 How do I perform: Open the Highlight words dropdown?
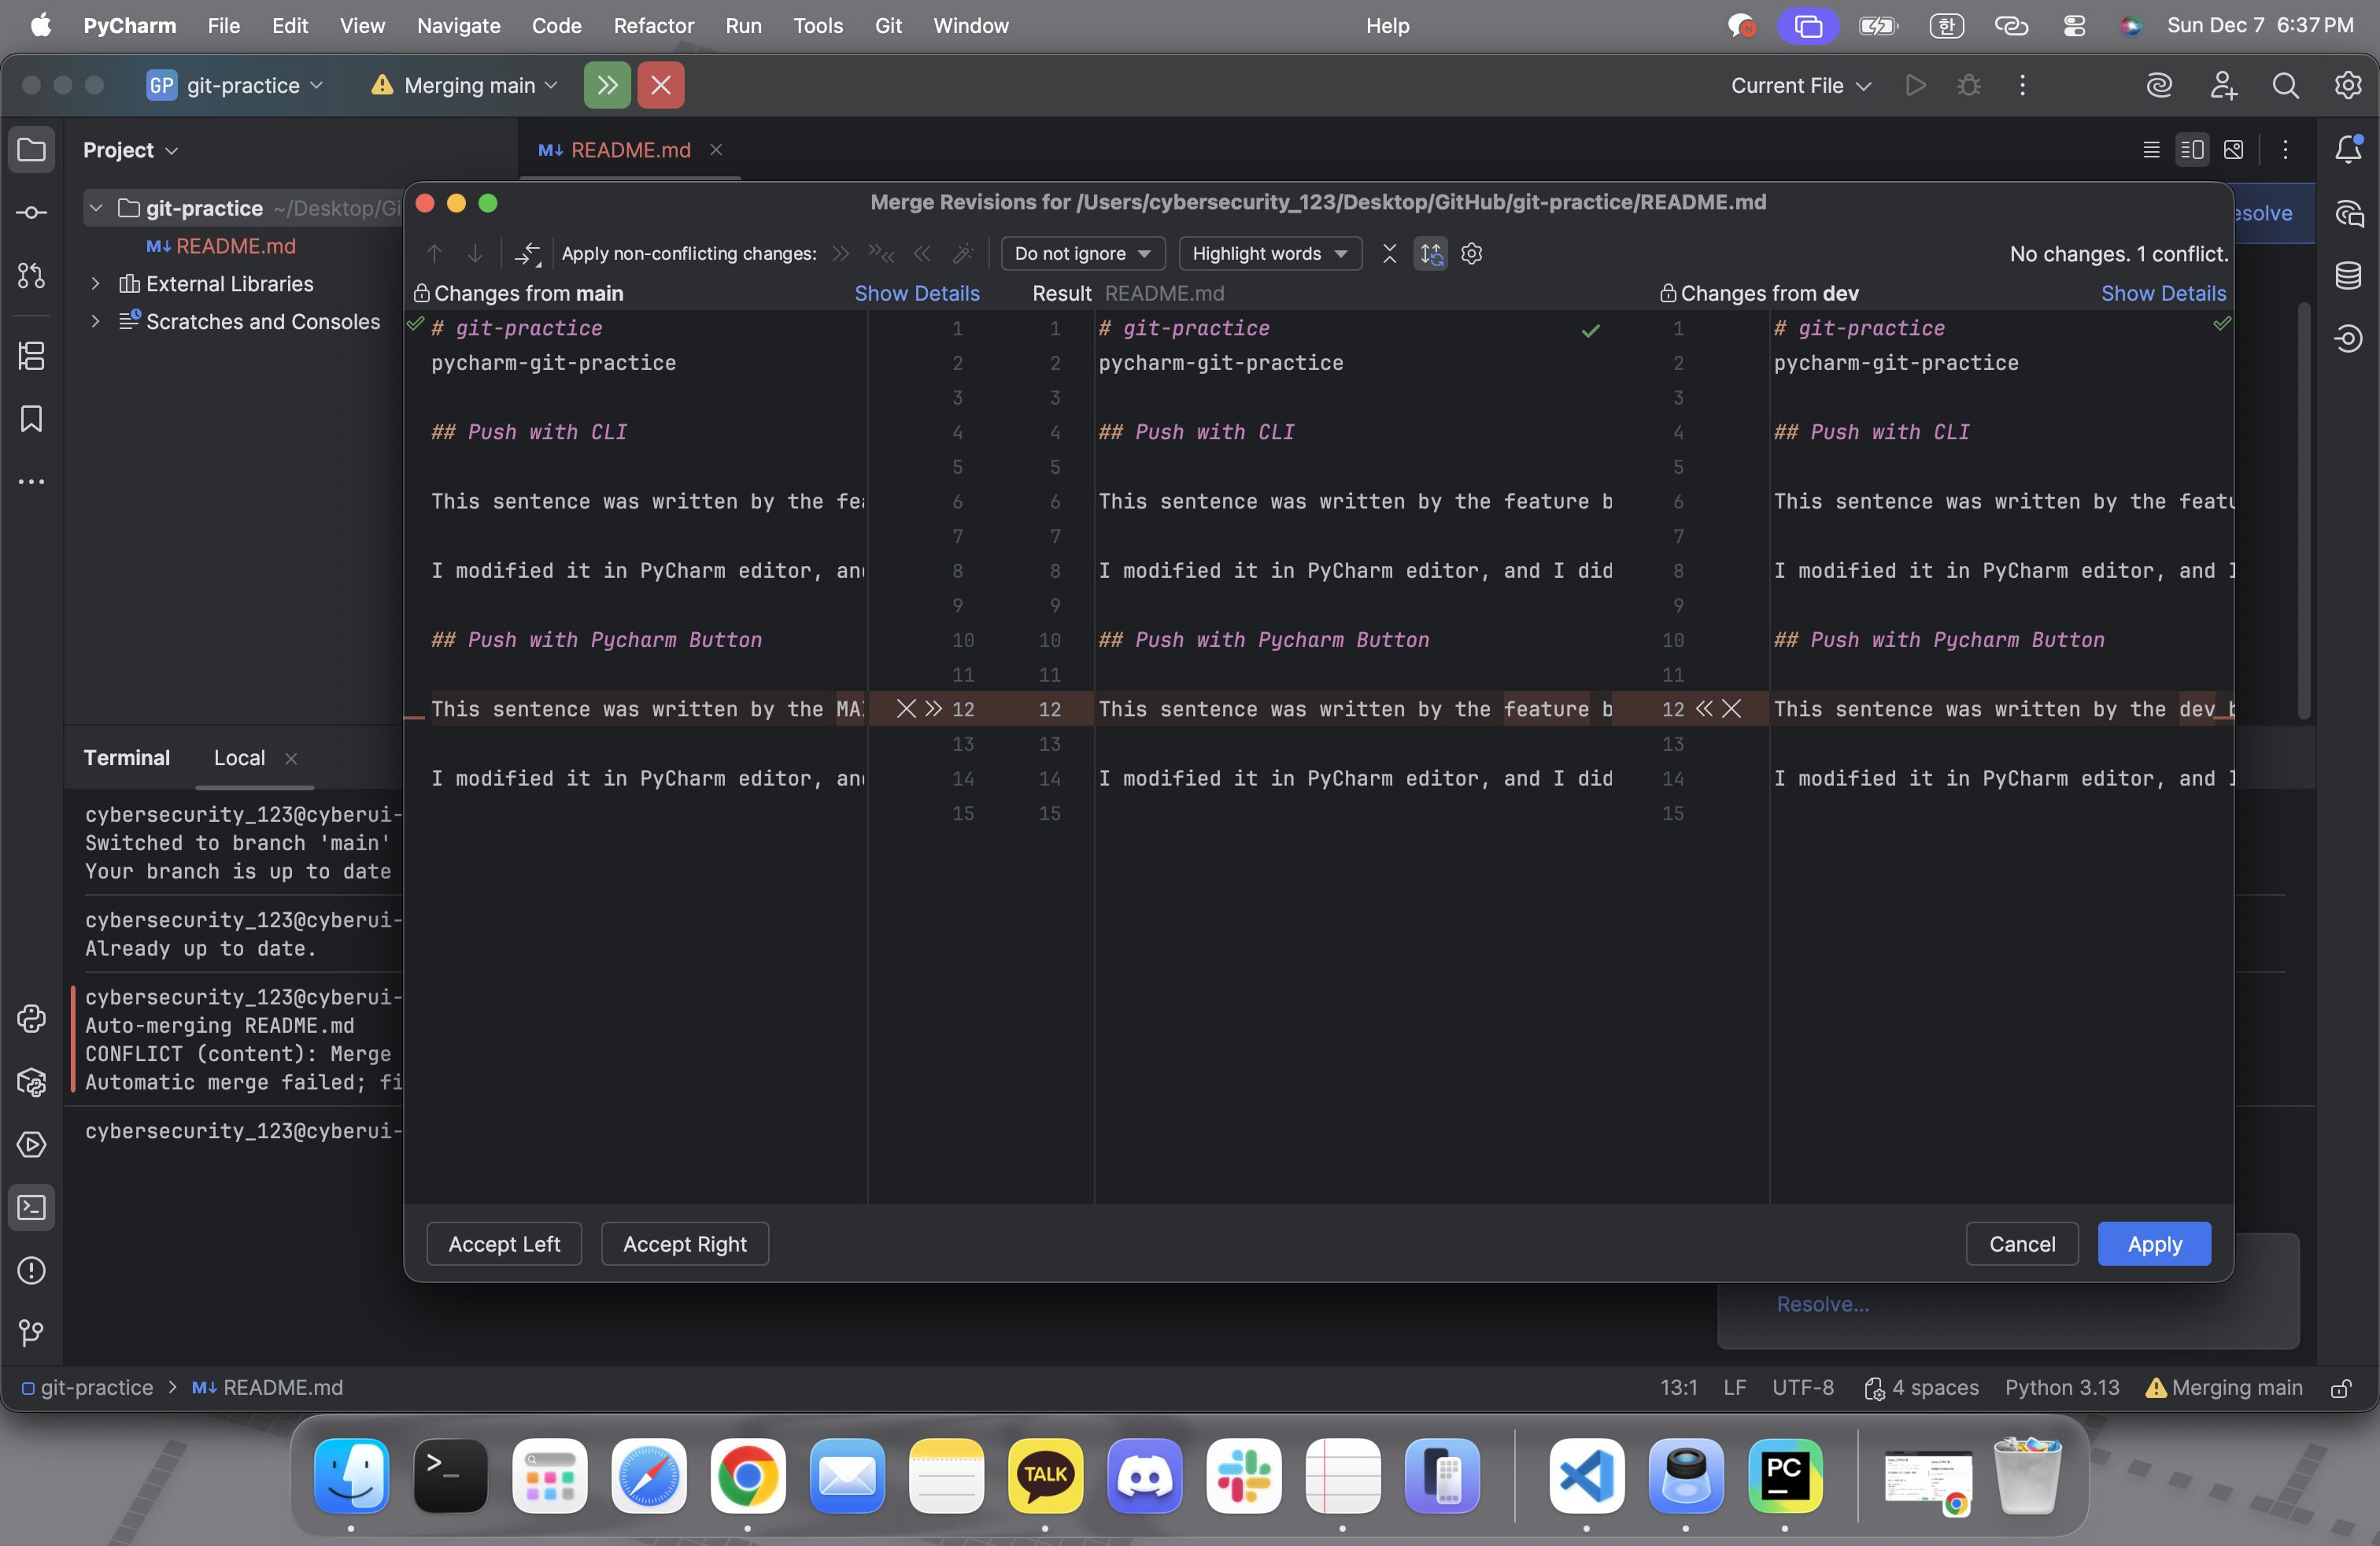tap(1270, 254)
